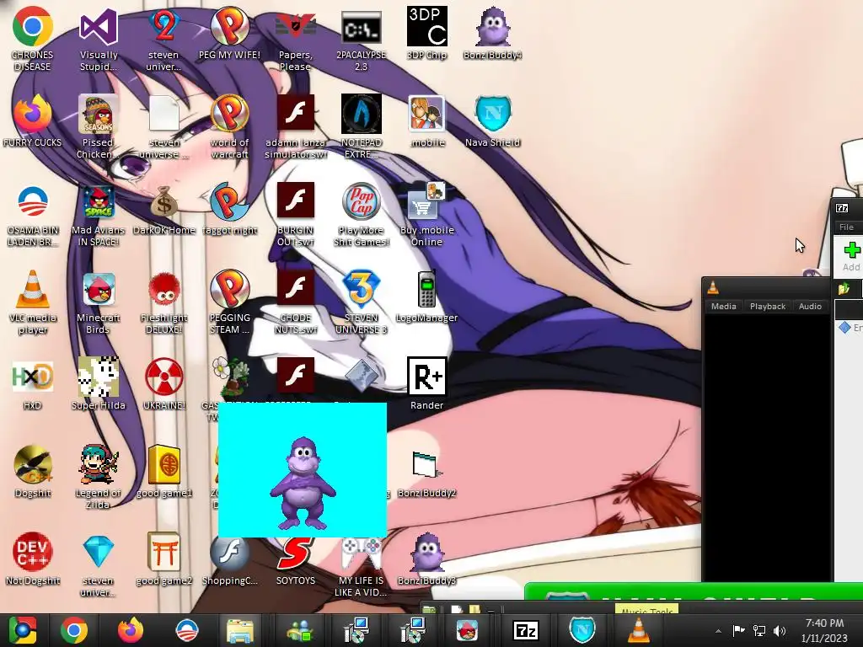Open the LogoManager phone icon

(x=426, y=290)
